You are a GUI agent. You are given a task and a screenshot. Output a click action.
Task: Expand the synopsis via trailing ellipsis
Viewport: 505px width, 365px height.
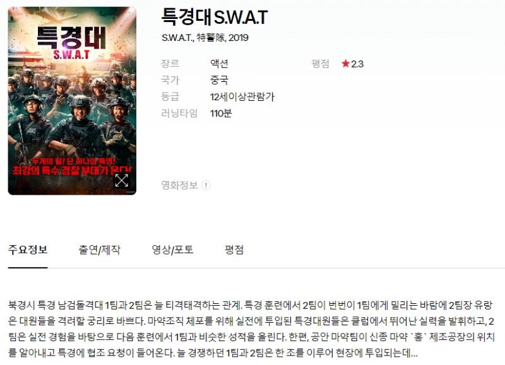(x=414, y=354)
